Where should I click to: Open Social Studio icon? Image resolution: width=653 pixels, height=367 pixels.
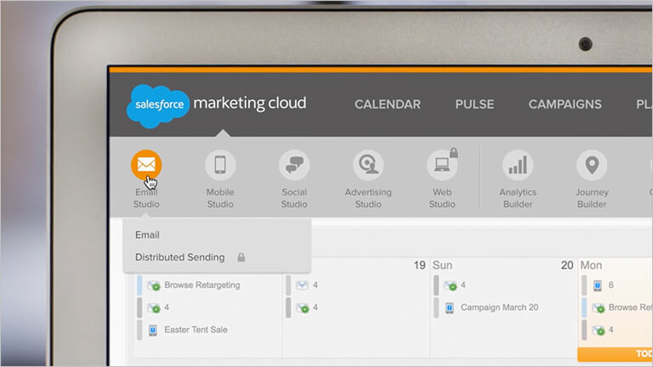click(294, 165)
